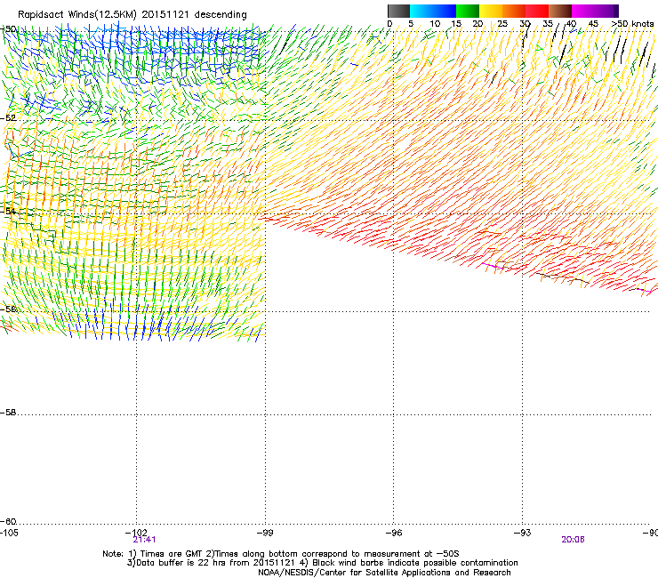Click the latitude label -52
Viewport: 658px width, 578px height.
(8, 118)
